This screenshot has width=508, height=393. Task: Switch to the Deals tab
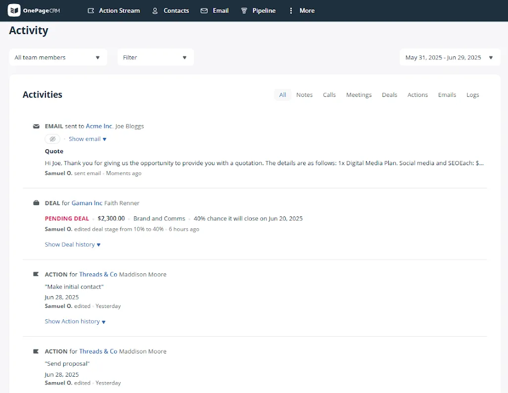click(389, 95)
